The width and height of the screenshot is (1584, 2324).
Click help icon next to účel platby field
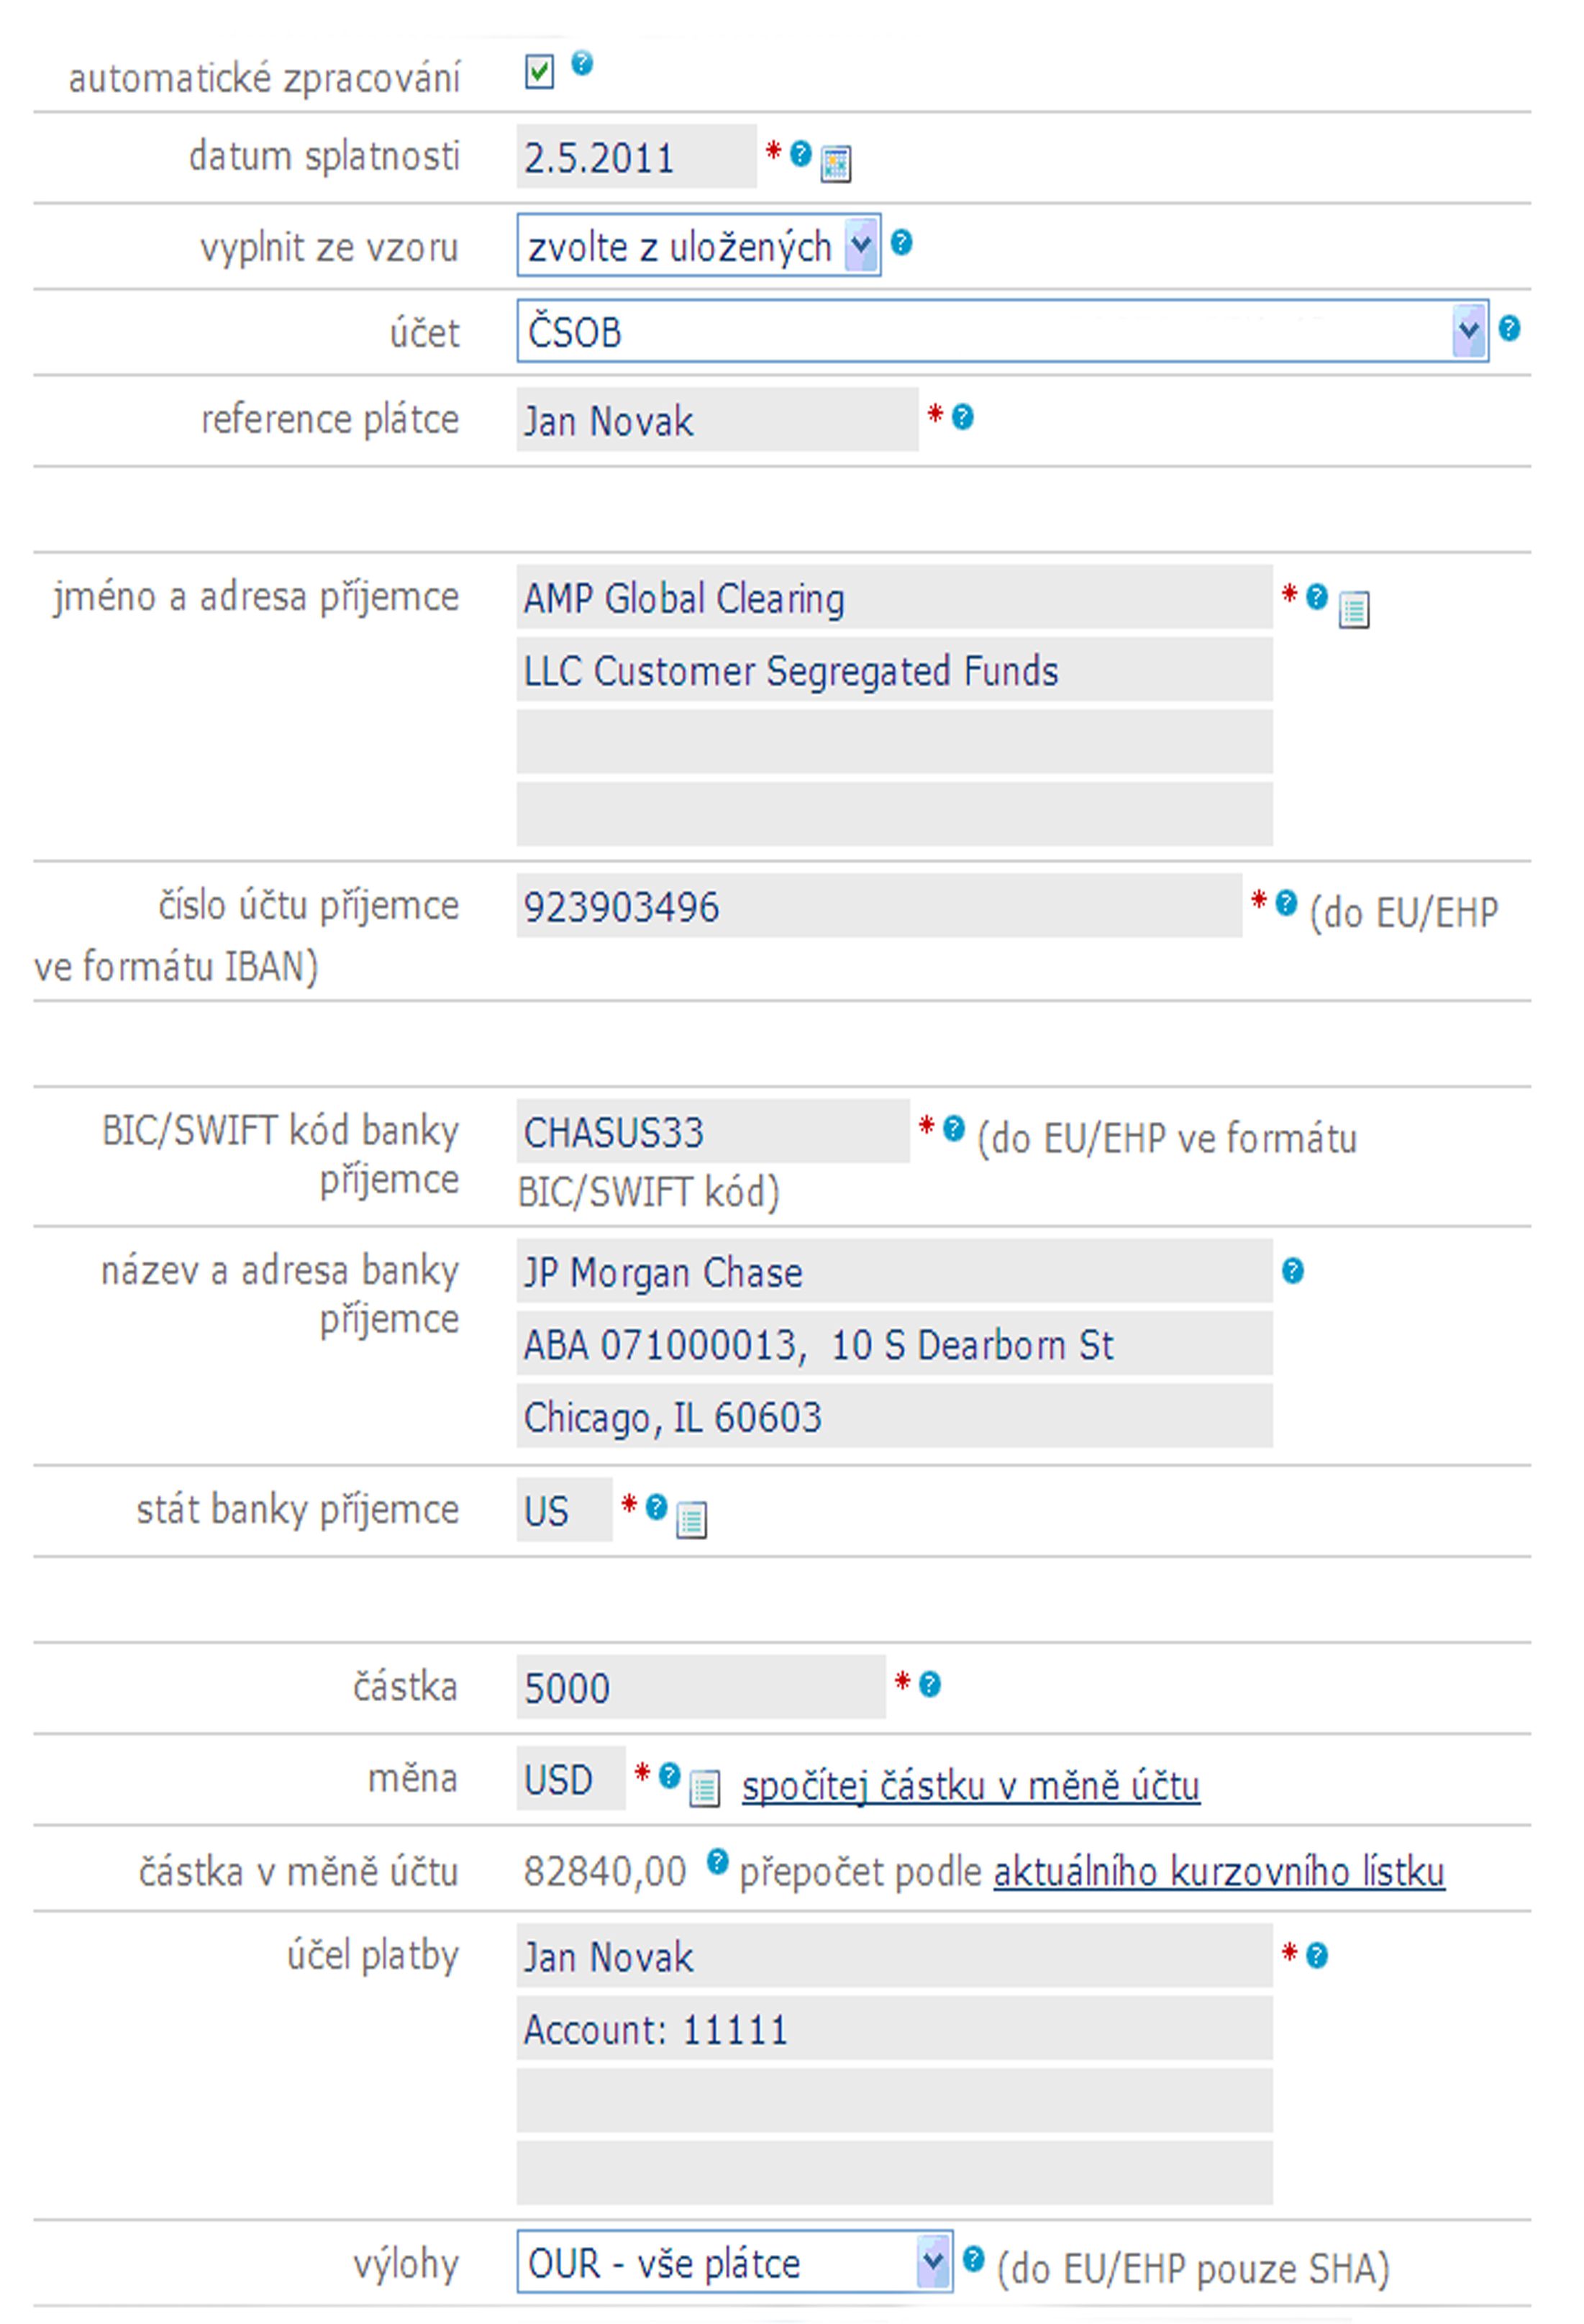point(1317,1956)
